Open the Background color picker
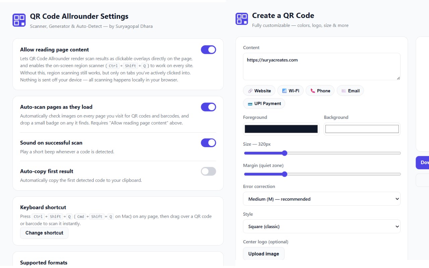Screen dimensions: 429x268 (362, 129)
